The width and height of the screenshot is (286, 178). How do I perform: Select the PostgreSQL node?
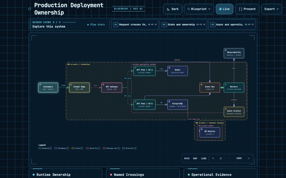pyautogui.click(x=177, y=105)
